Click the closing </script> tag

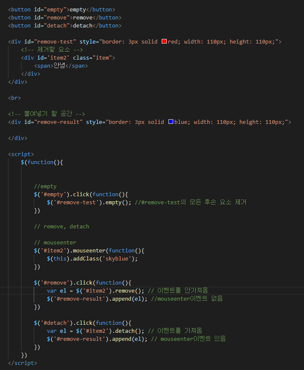pyautogui.click(x=23, y=363)
